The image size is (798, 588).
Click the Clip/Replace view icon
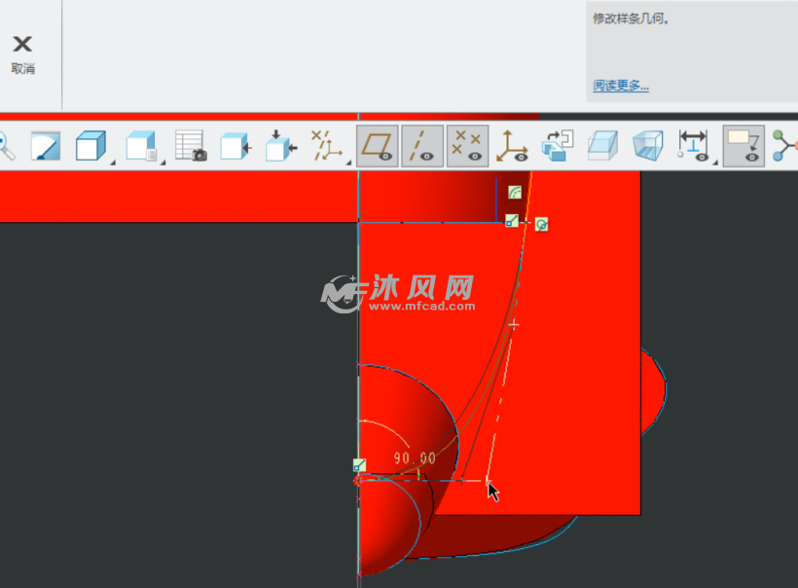558,147
